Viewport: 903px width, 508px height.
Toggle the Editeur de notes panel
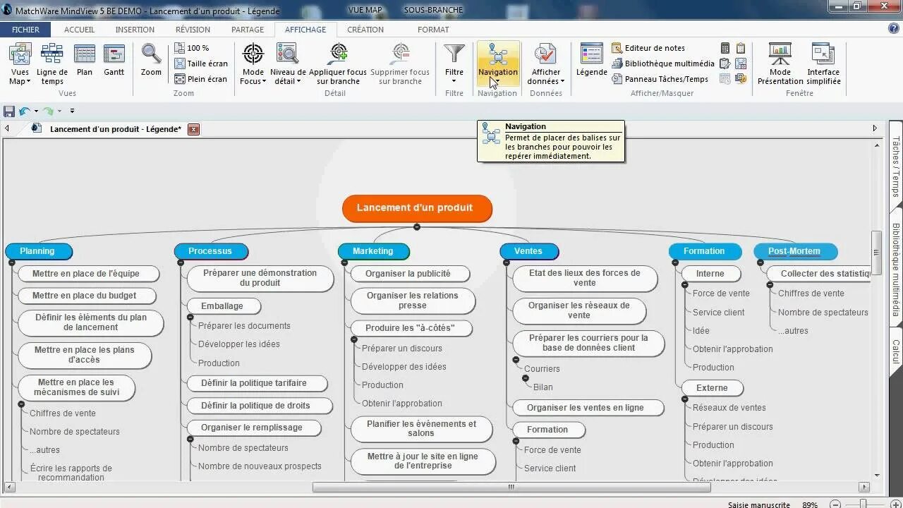point(648,48)
